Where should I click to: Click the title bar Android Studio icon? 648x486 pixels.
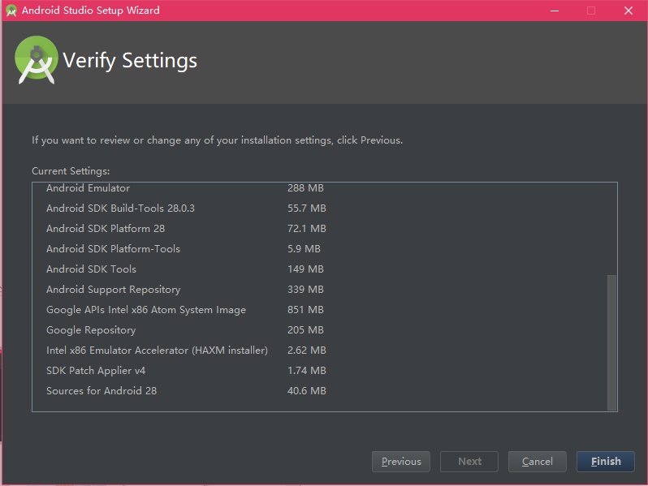pyautogui.click(x=11, y=11)
